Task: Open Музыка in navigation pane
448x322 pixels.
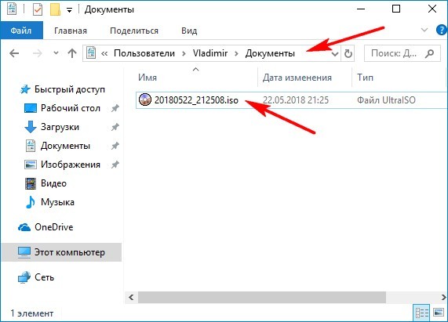Action: [57, 202]
